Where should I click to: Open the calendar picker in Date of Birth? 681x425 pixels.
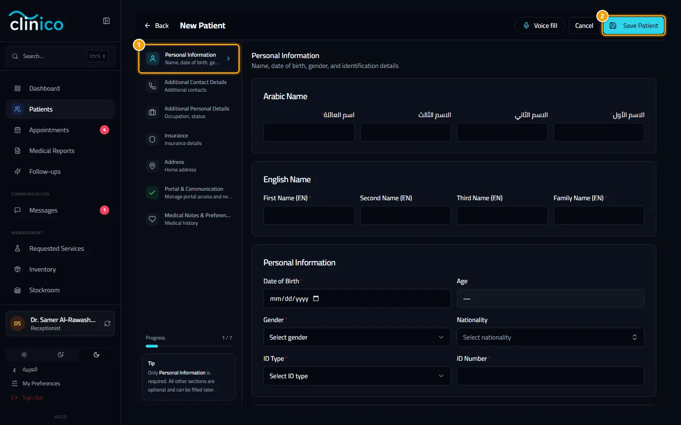pyautogui.click(x=316, y=298)
